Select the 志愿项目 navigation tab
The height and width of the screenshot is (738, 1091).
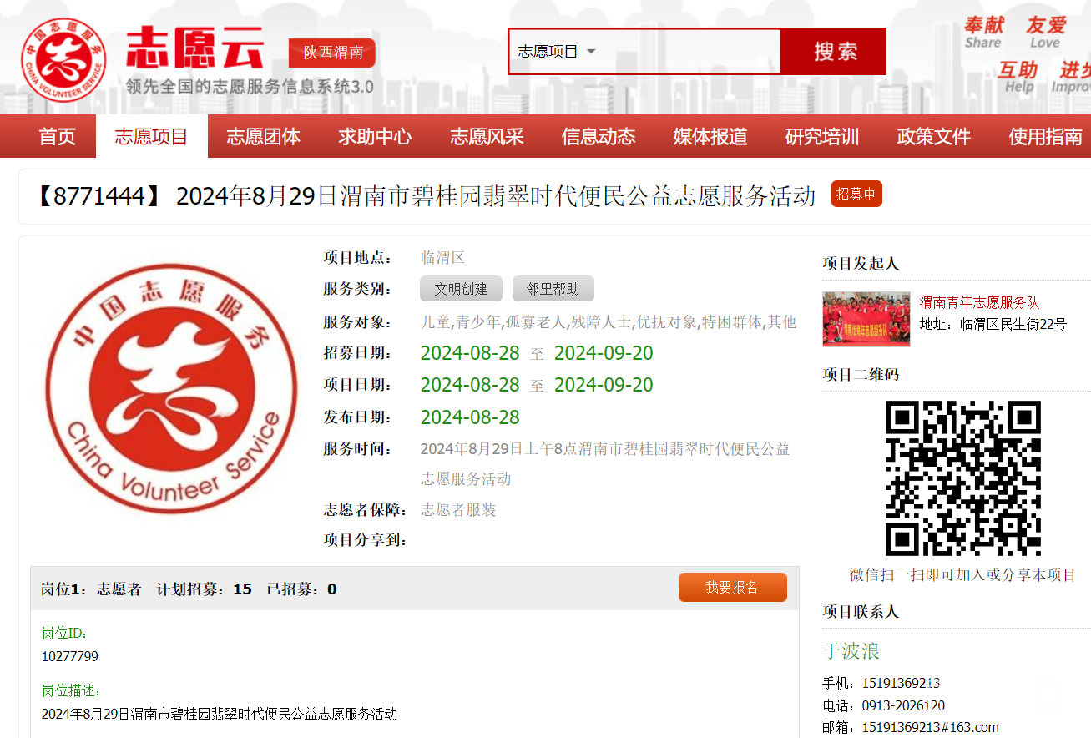(152, 137)
